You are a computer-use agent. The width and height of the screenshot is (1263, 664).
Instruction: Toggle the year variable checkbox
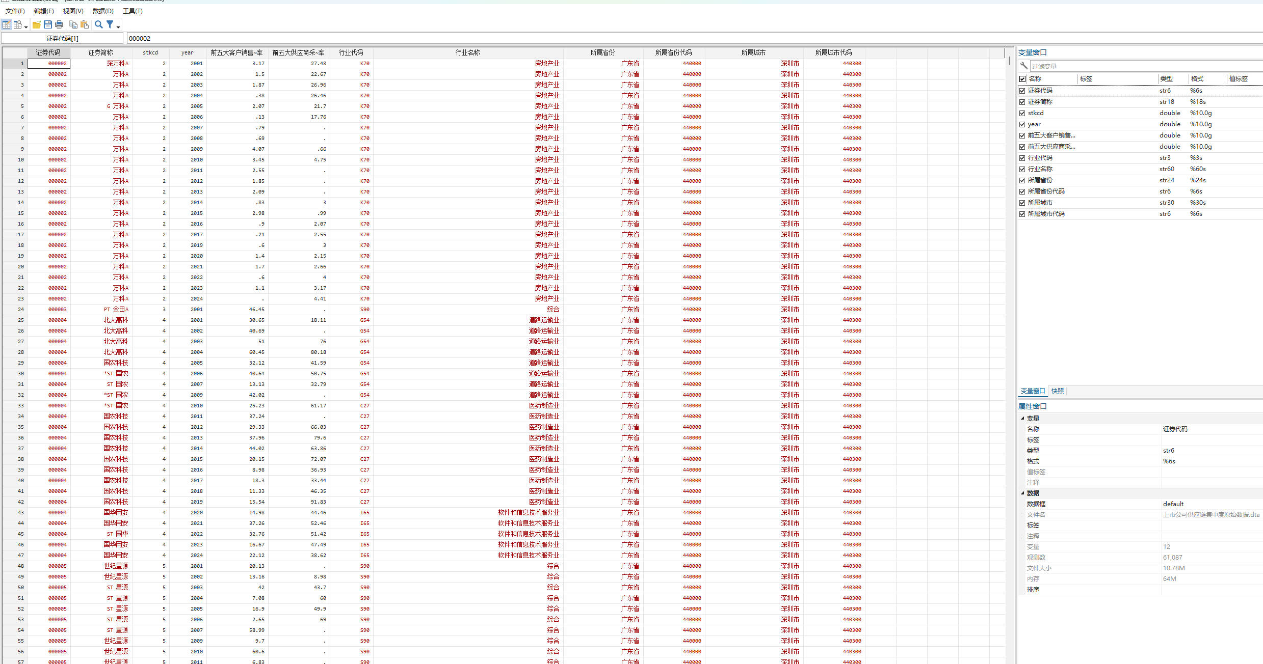click(x=1022, y=124)
